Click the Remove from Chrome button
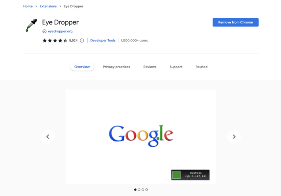Viewport: 281px width, 196px height. tap(236, 22)
